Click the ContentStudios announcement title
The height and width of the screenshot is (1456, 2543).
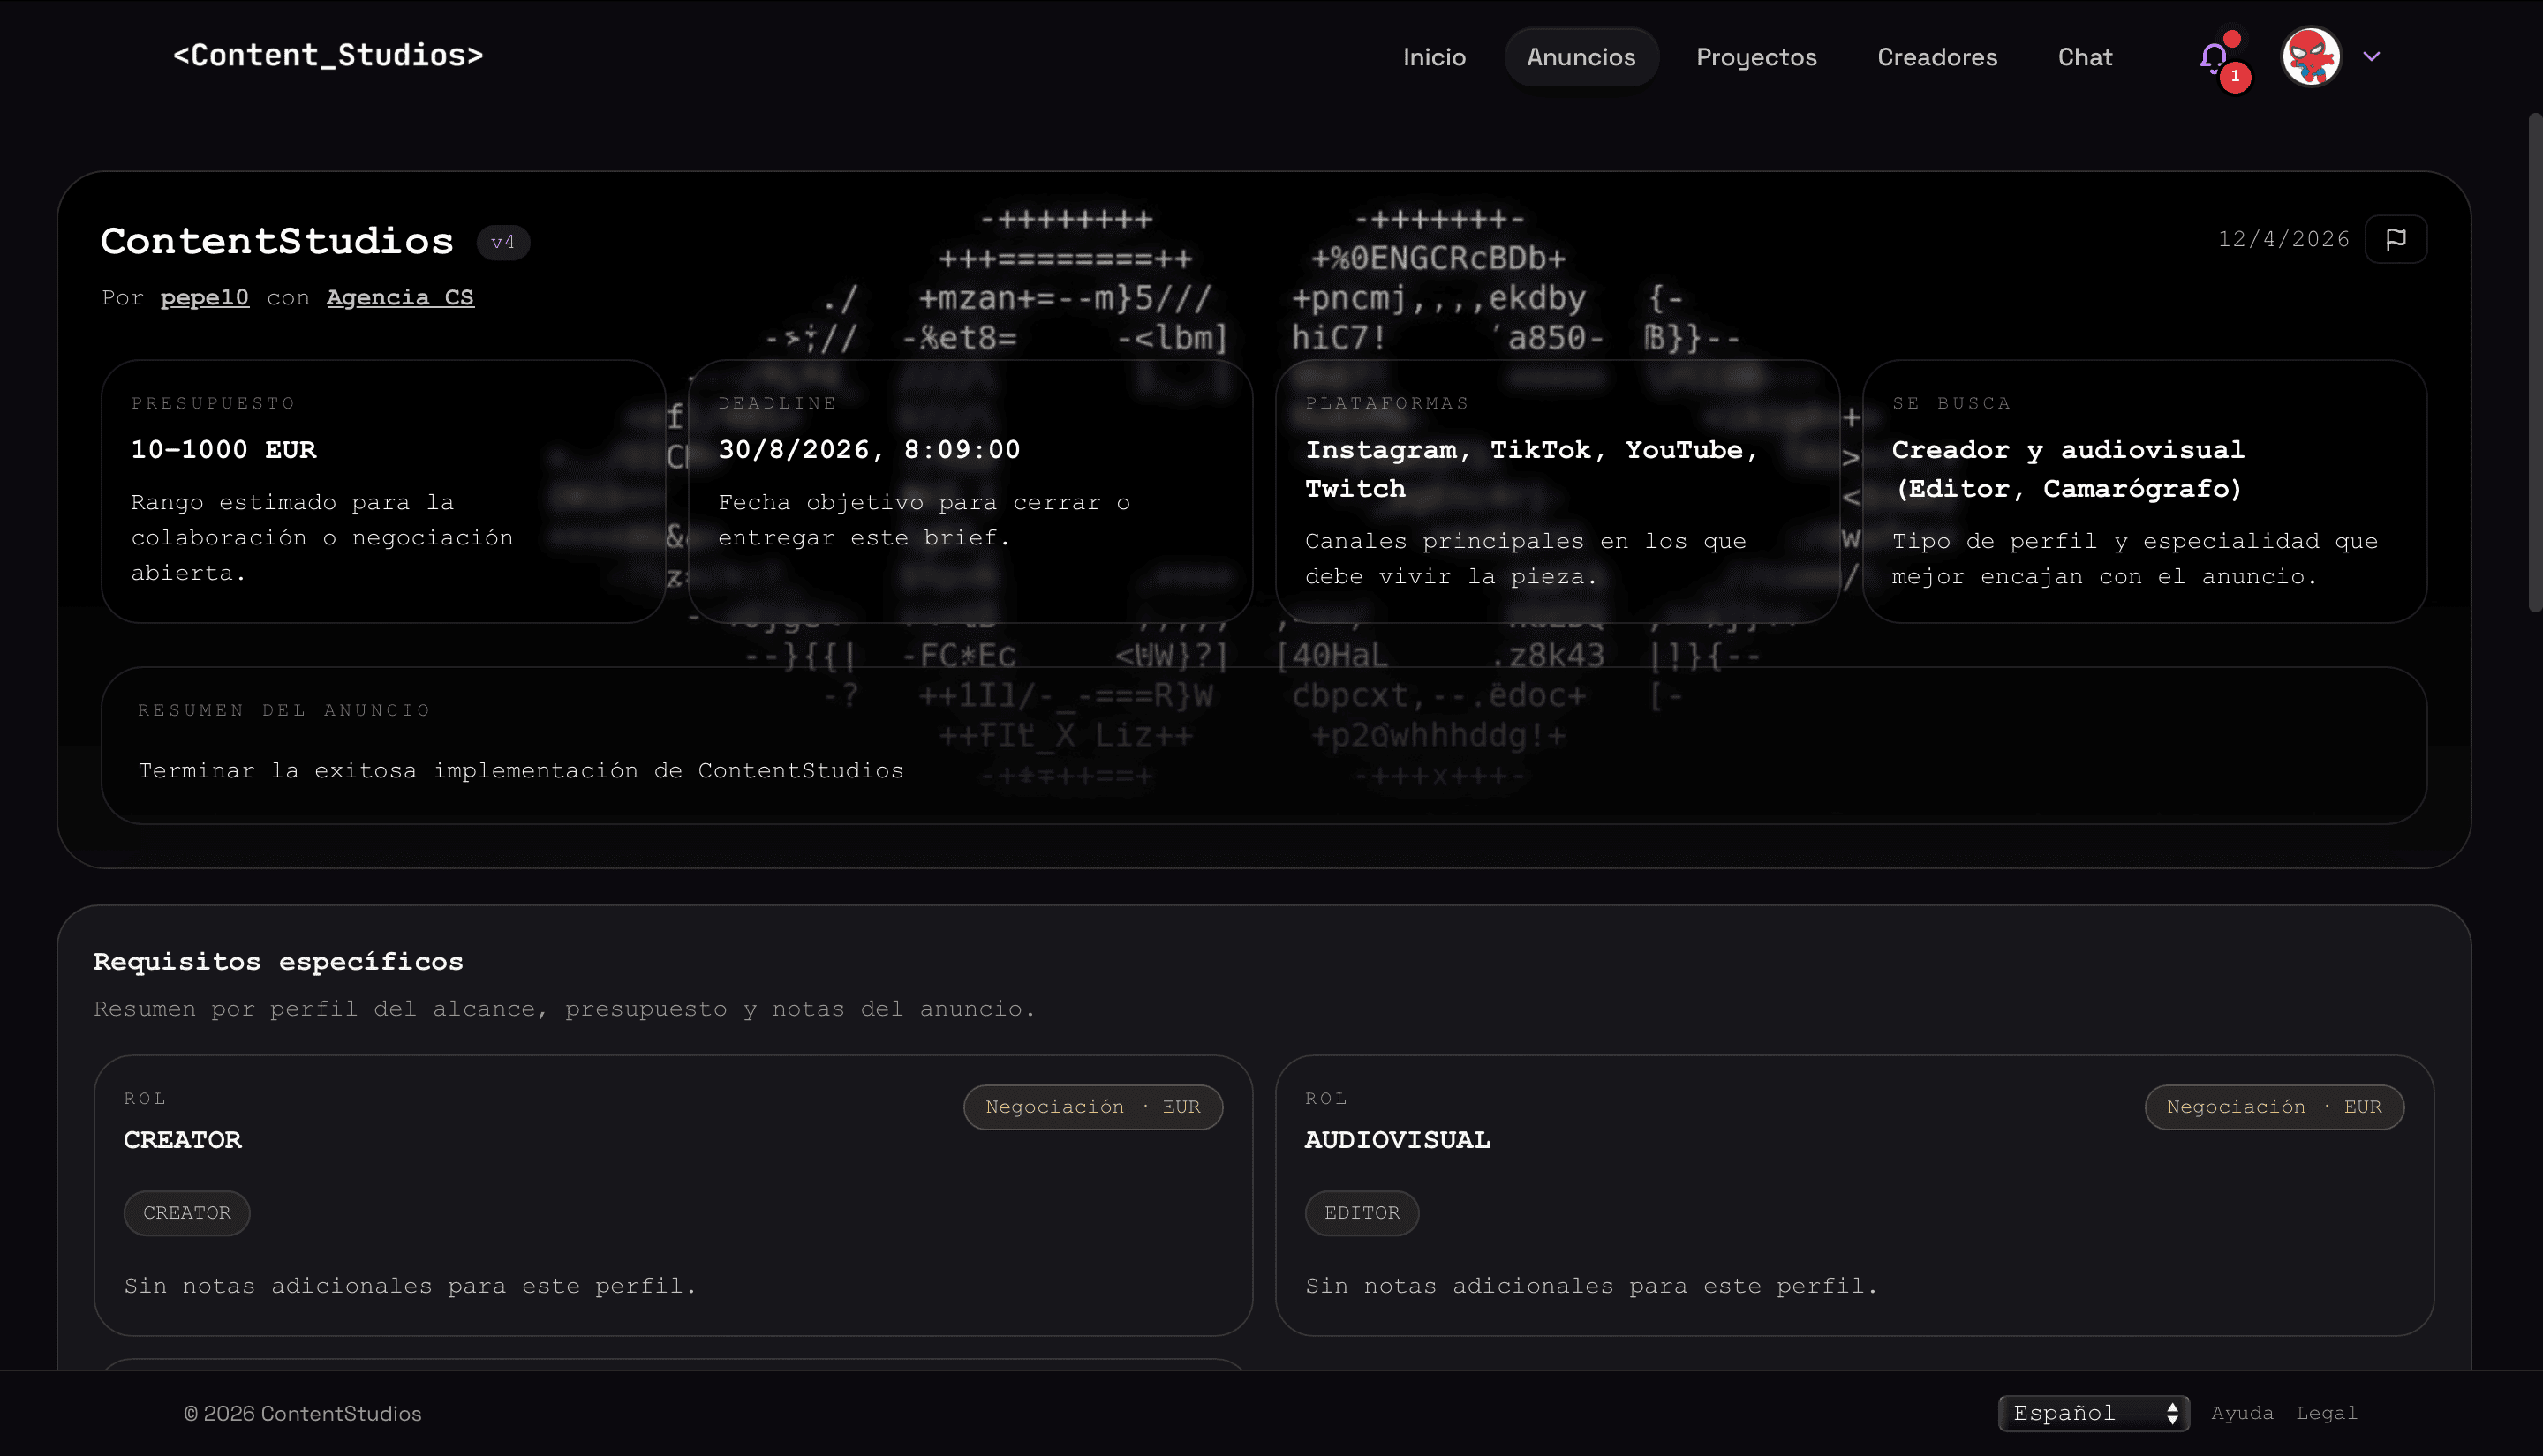pos(277,241)
